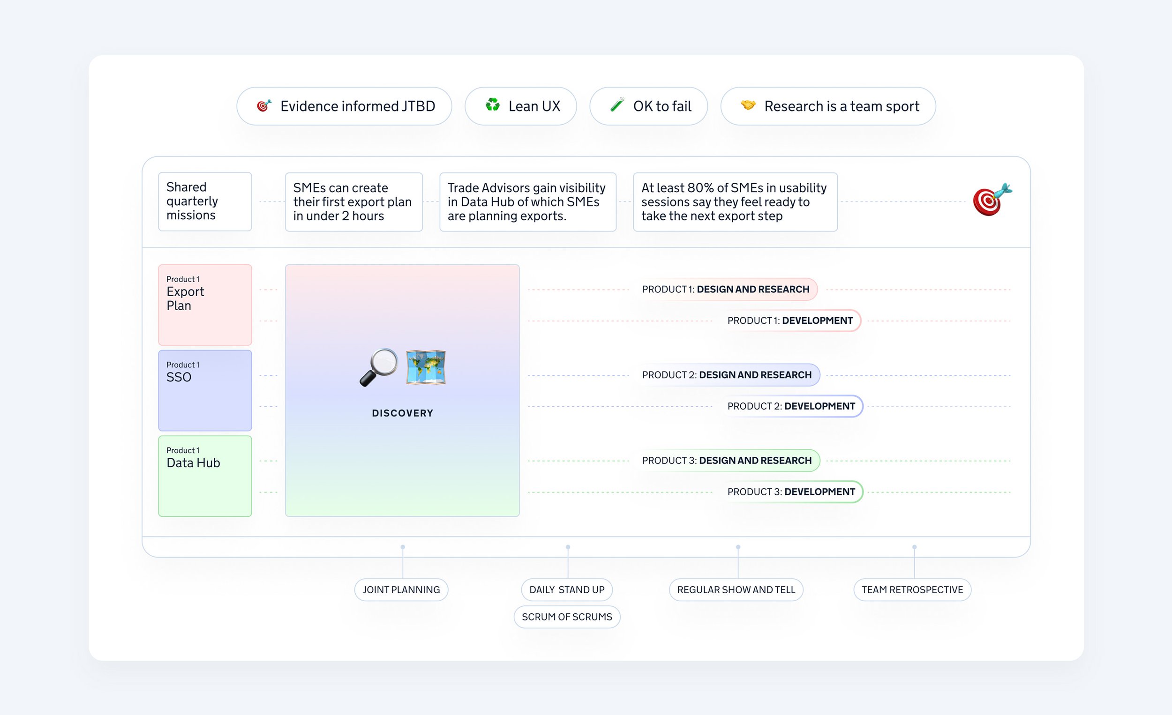Click the Shared quarterly missions box

pos(205,201)
